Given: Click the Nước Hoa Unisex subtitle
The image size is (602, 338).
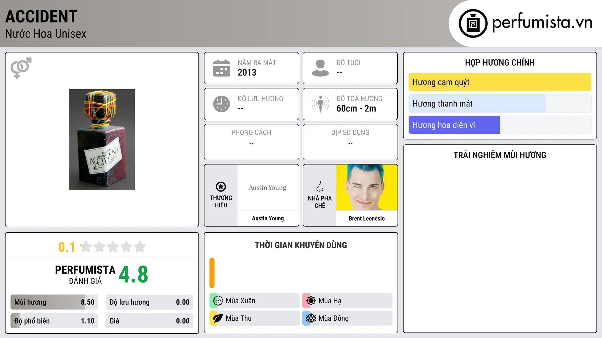Looking at the screenshot, I should pyautogui.click(x=46, y=34).
